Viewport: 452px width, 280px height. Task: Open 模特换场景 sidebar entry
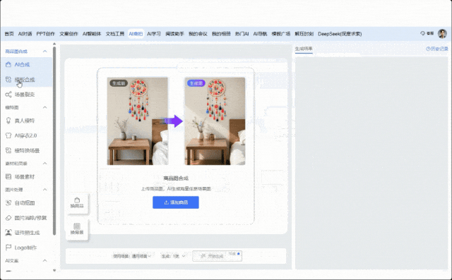pyautogui.click(x=26, y=150)
